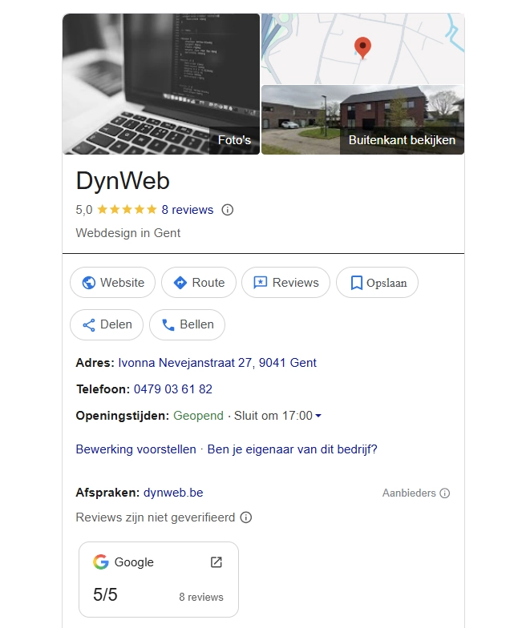Click Ben je eigenaar van dit bedrijf?
This screenshot has width=530, height=628.
tap(292, 449)
